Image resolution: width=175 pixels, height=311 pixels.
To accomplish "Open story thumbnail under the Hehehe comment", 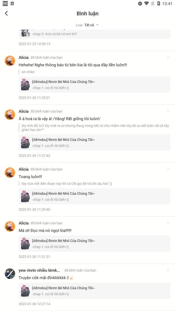I will [x=25, y=85].
